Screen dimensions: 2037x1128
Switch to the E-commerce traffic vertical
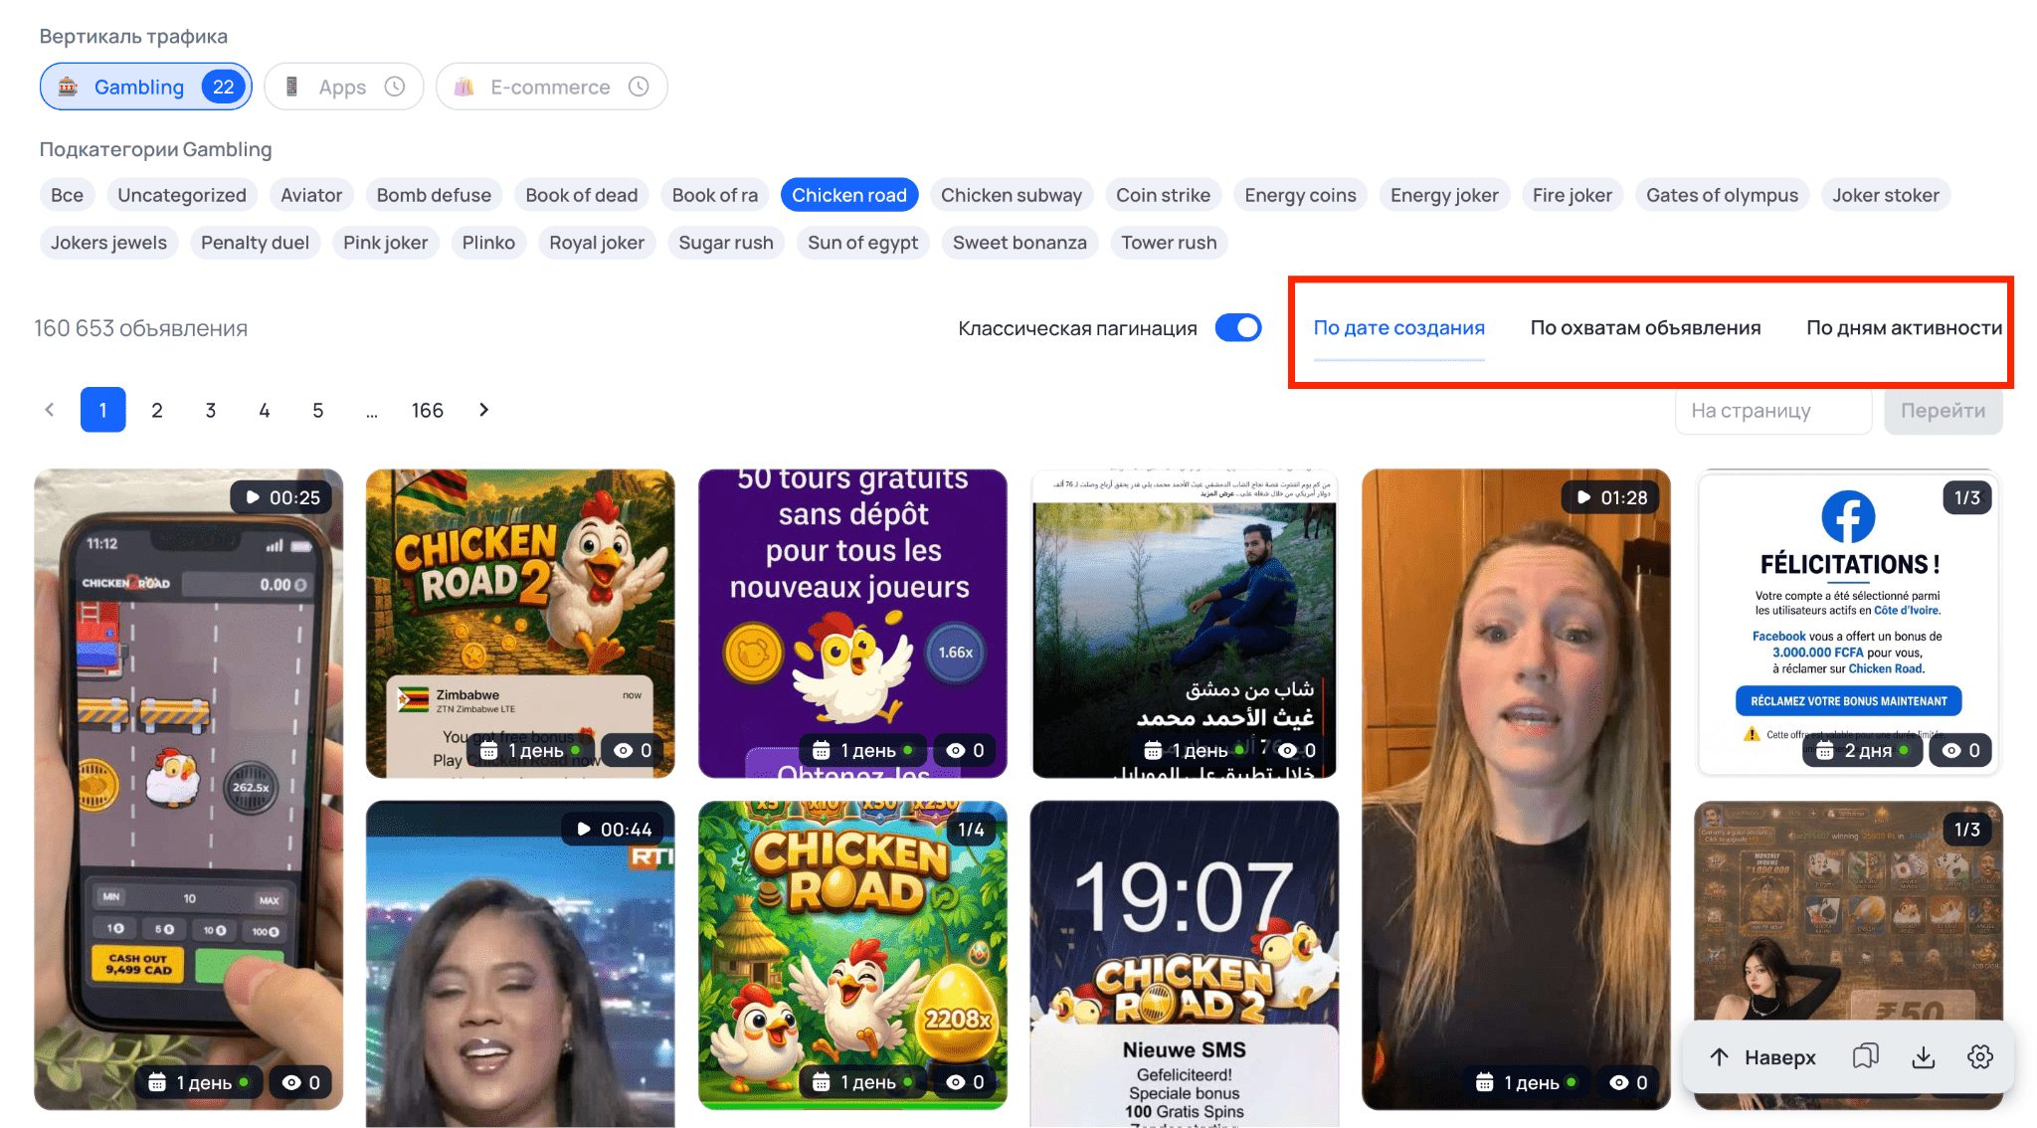552,87
